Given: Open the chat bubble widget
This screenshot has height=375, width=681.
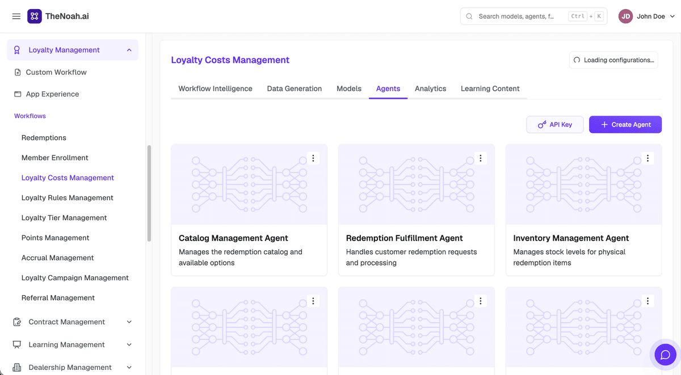Looking at the screenshot, I should (665, 355).
